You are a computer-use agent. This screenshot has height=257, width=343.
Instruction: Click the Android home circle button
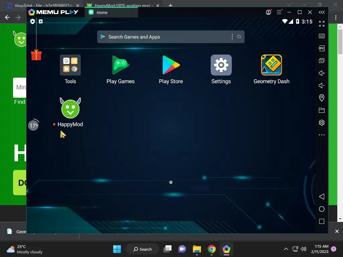[322, 209]
